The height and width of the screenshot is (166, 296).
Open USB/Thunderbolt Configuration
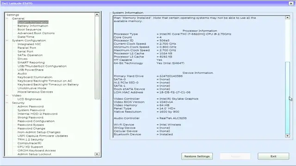[42, 66]
